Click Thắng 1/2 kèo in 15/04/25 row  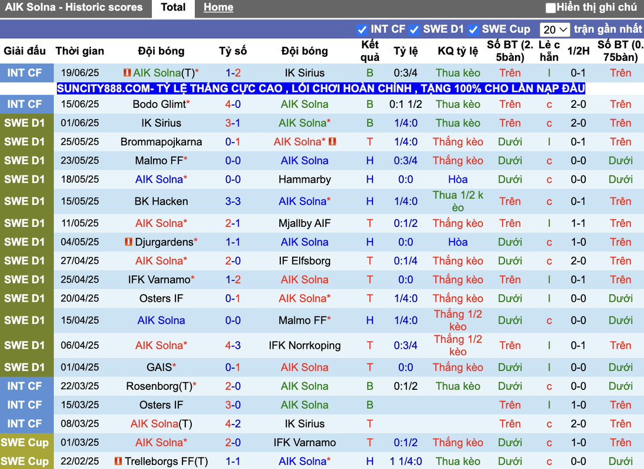pos(457,320)
